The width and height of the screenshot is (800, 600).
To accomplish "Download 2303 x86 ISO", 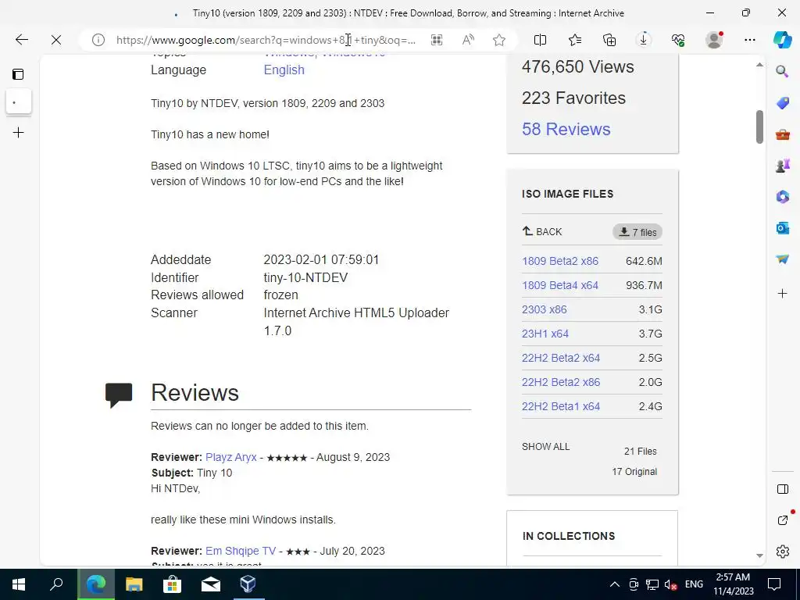I will pyautogui.click(x=544, y=309).
